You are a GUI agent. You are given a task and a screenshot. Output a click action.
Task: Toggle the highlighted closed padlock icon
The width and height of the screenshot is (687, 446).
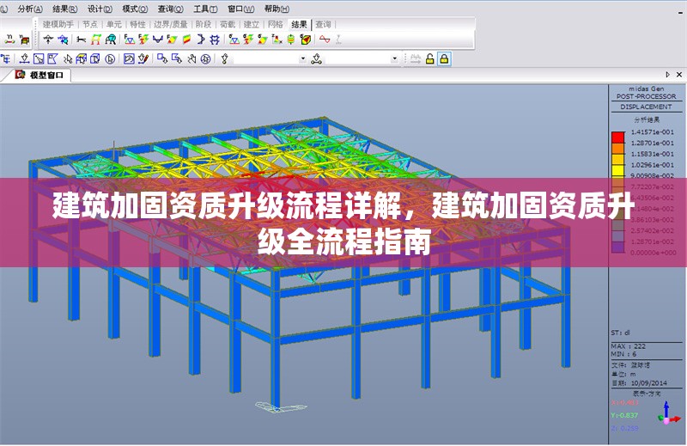coord(444,58)
